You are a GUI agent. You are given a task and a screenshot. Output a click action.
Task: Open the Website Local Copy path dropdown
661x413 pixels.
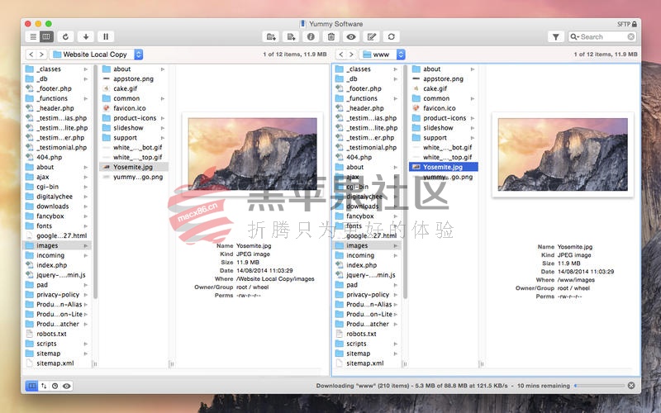click(x=97, y=55)
